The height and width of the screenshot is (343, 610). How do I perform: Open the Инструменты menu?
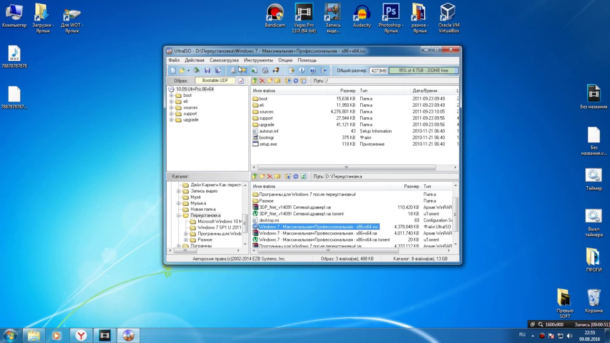pyautogui.click(x=258, y=61)
